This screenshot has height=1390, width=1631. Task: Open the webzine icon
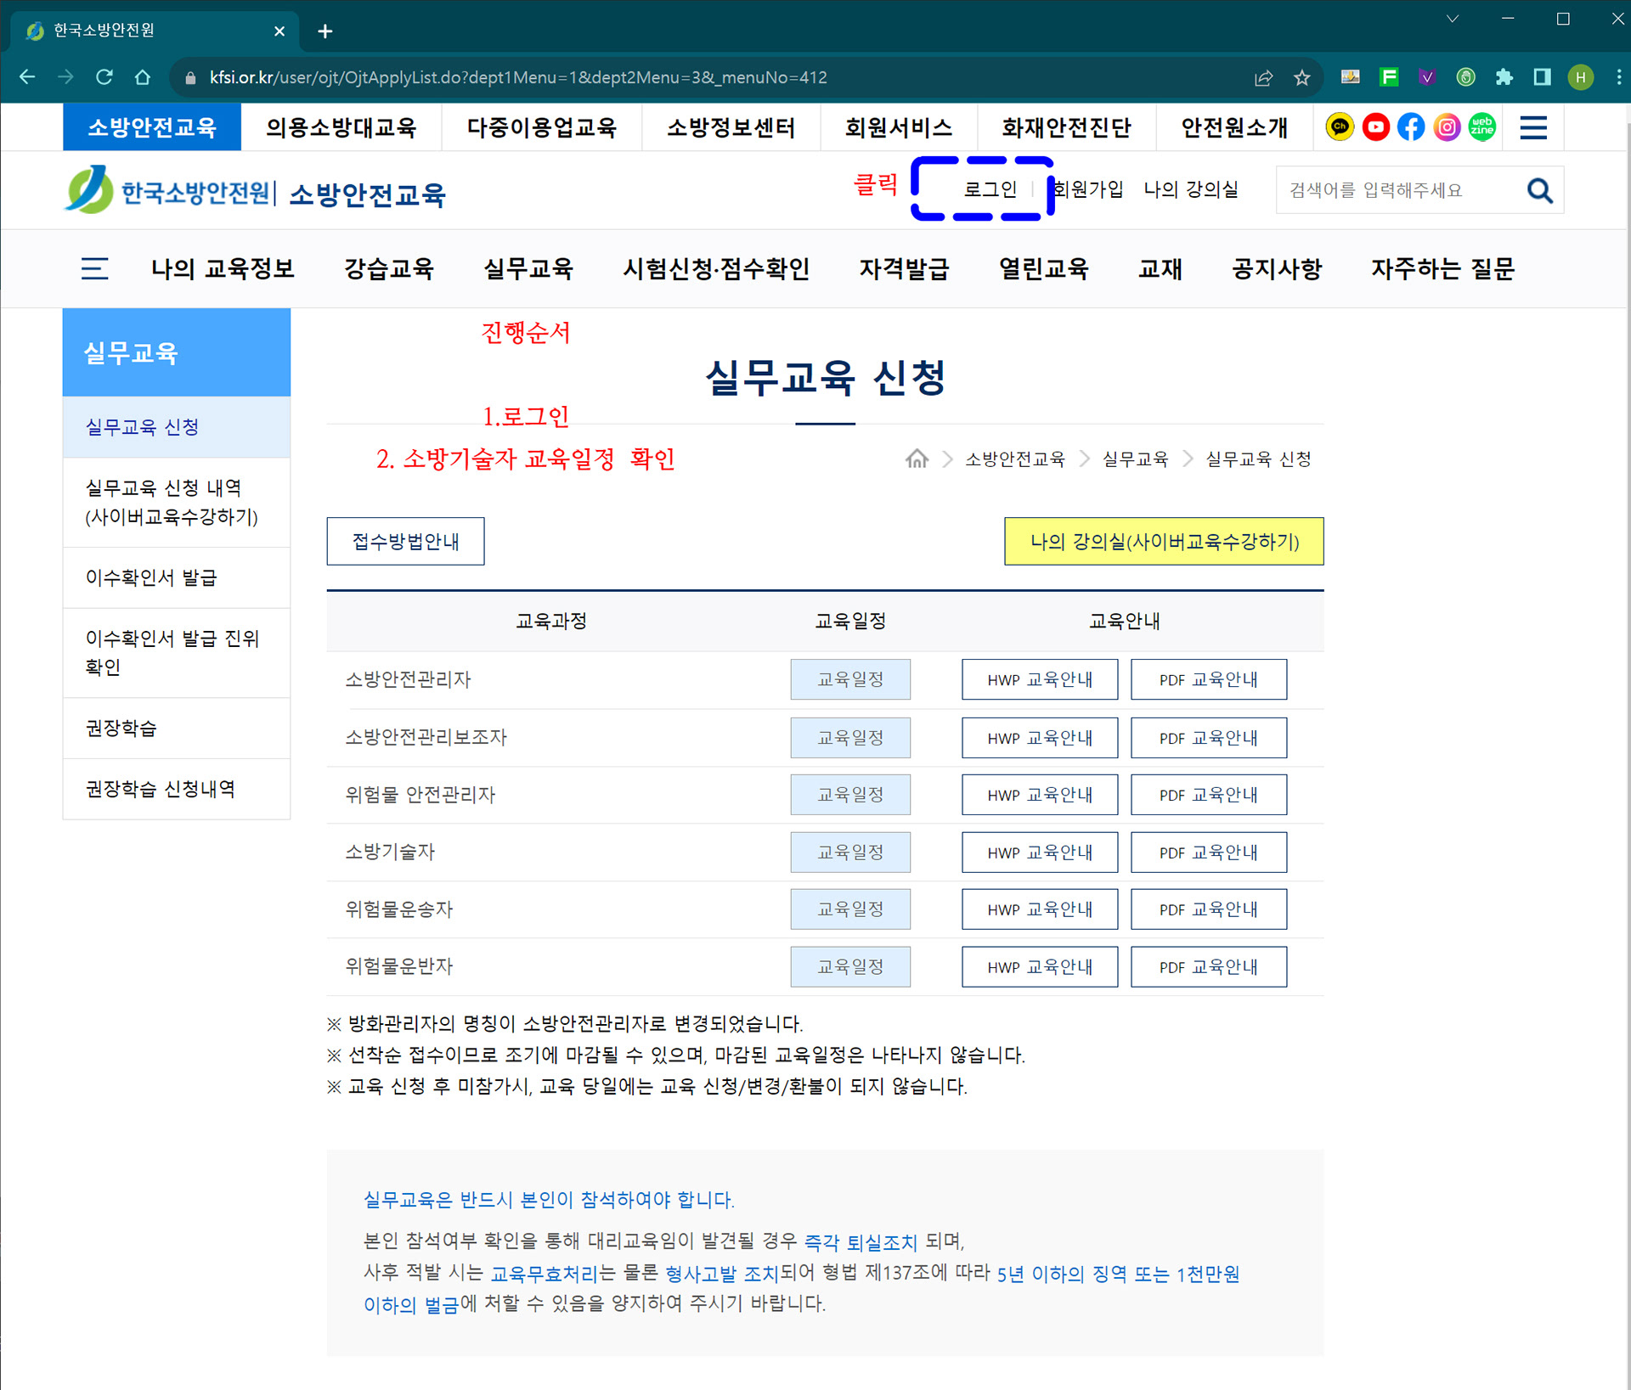click(x=1482, y=127)
